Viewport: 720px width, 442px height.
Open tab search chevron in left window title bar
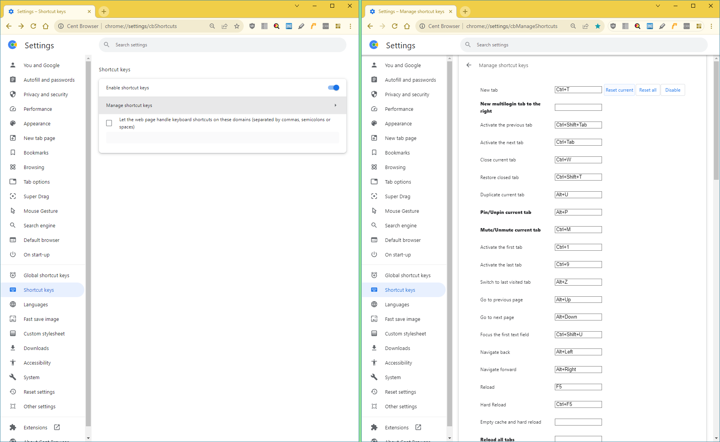tap(297, 6)
